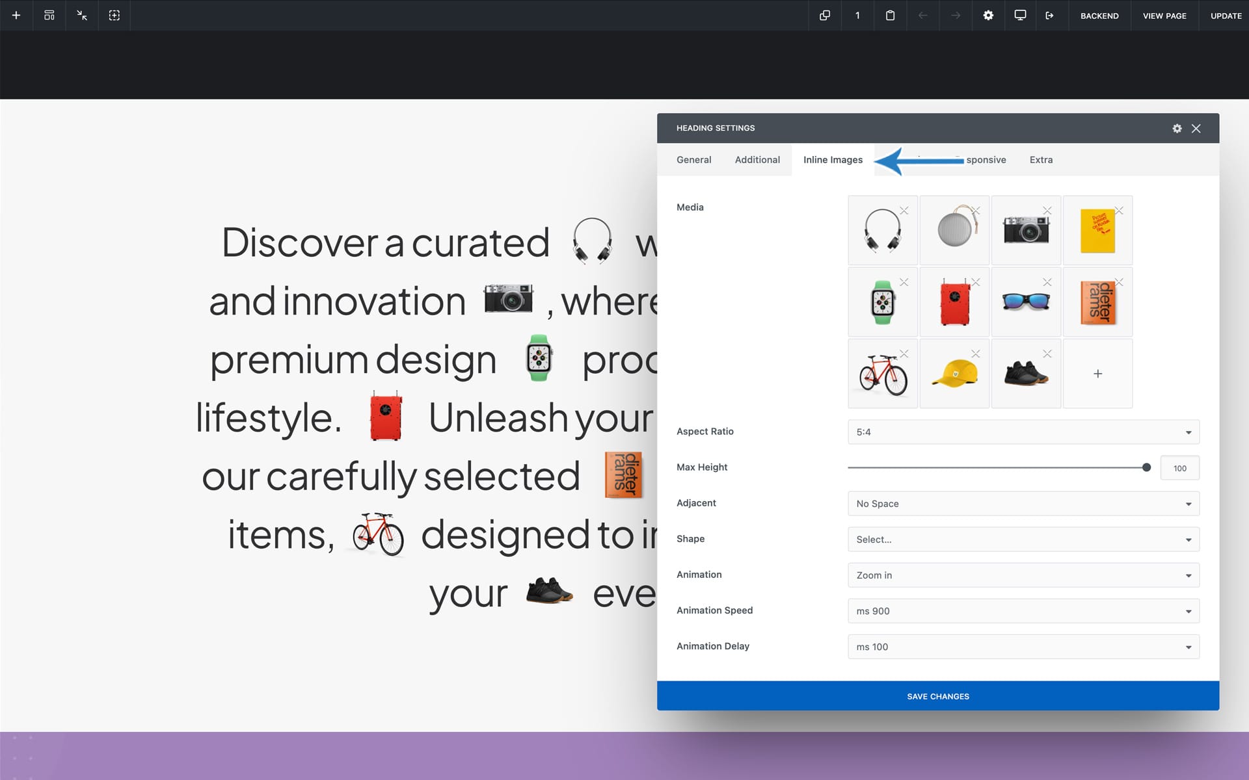Open heading settings panel gear icon
Viewport: 1249px width, 780px height.
tap(1177, 129)
